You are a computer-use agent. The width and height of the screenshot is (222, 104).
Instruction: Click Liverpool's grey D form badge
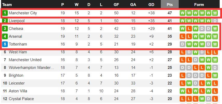click(215, 21)
